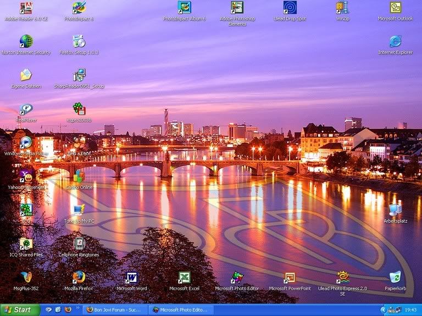The height and width of the screenshot is (316, 422).
Task: Select the Microsoft Outlook desktop icon
Action: tap(395, 8)
